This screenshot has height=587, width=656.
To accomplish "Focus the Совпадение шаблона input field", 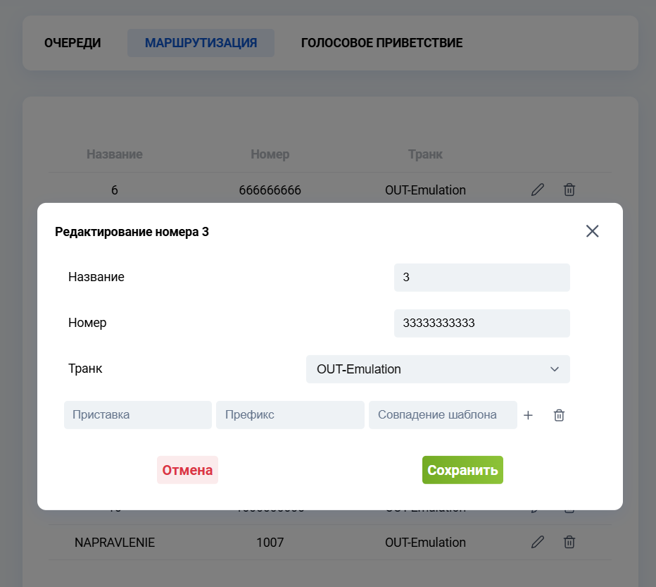I will point(442,415).
